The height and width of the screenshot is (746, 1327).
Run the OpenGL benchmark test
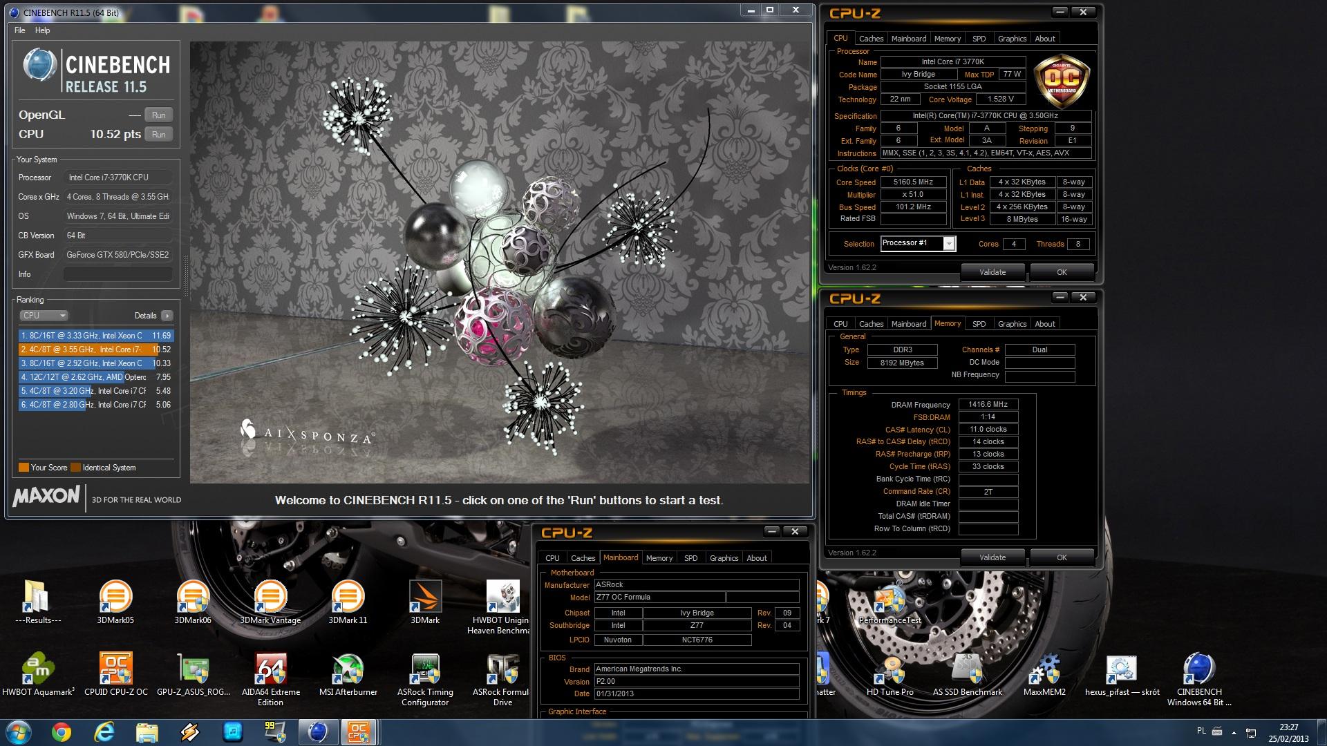pyautogui.click(x=158, y=115)
